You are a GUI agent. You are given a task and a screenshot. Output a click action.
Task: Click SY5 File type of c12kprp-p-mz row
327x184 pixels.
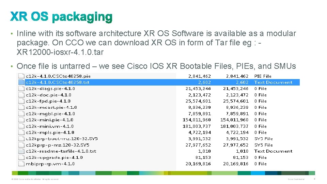point(263,145)
